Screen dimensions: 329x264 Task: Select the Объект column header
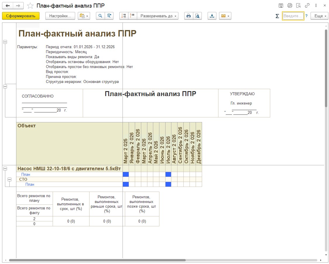(x=69, y=144)
